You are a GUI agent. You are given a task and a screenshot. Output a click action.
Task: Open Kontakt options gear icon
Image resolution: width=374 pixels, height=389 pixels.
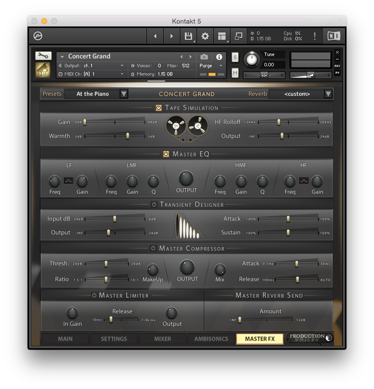click(205, 36)
